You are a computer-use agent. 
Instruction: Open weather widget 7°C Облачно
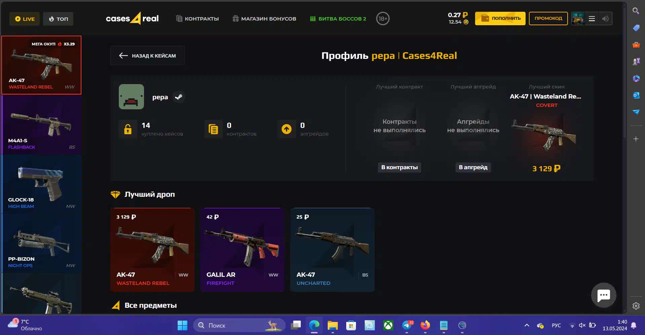tap(25, 325)
